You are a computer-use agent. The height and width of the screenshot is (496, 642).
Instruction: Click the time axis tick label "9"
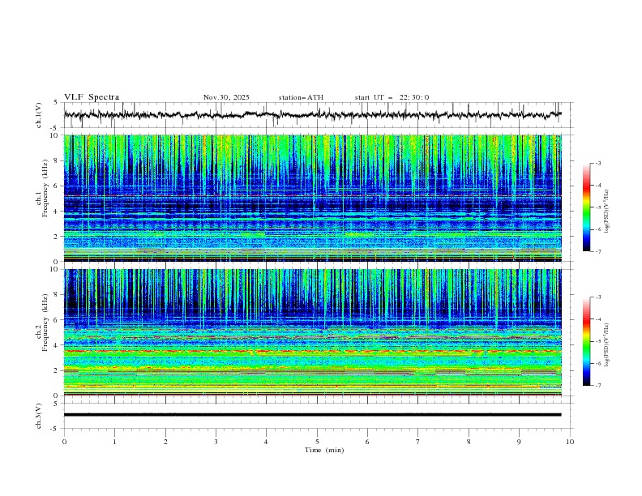(x=519, y=442)
